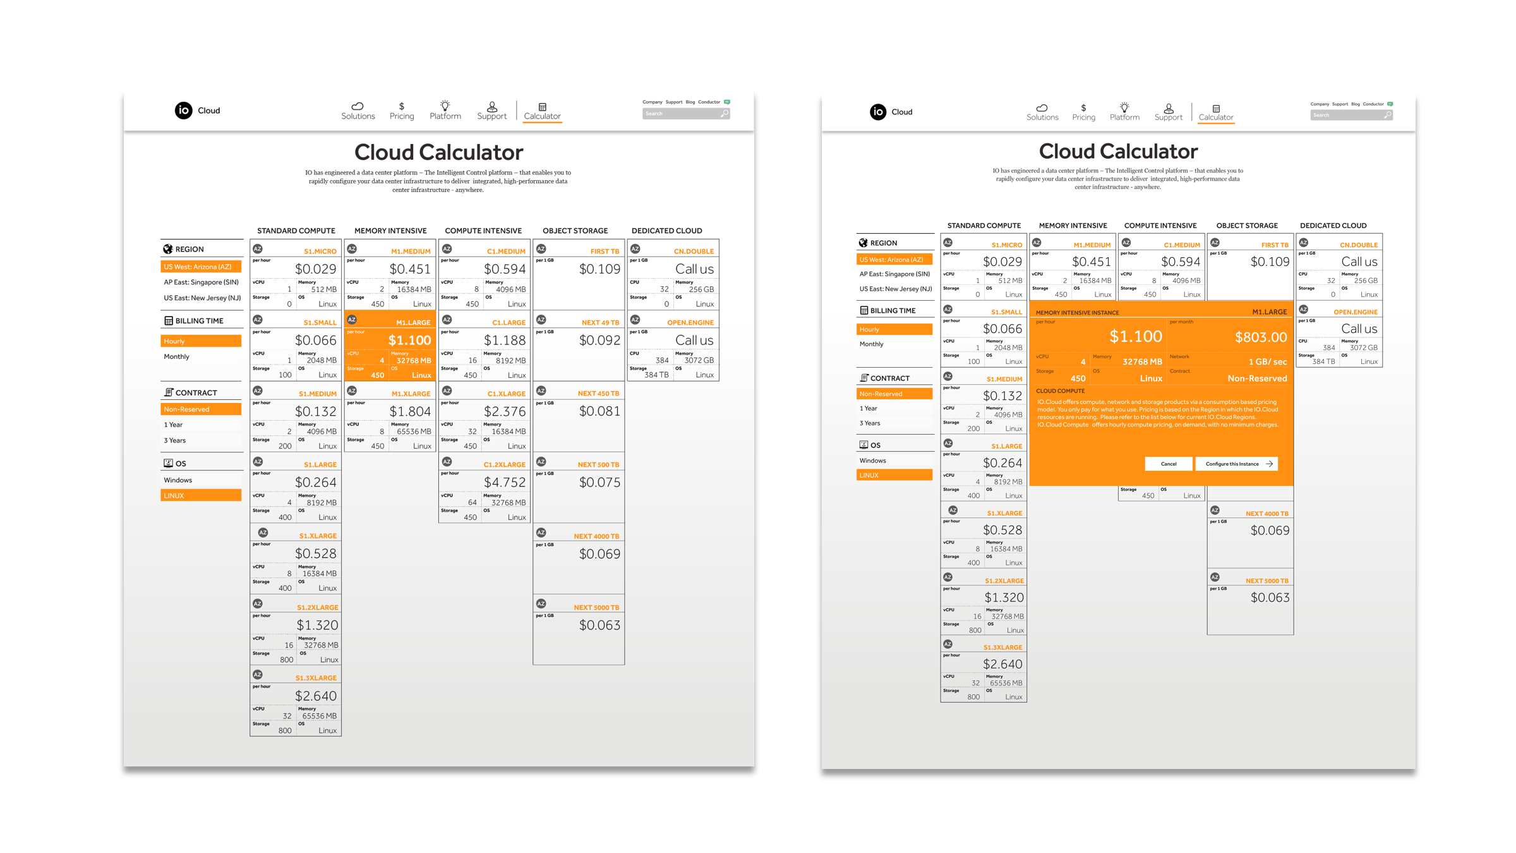Open Calculator icon in left mockup nav
The image size is (1516, 853).
pos(542,107)
